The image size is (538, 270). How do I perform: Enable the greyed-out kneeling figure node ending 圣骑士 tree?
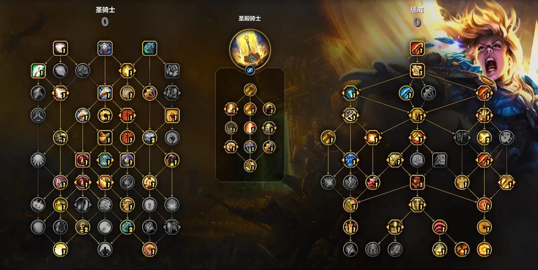point(105,250)
